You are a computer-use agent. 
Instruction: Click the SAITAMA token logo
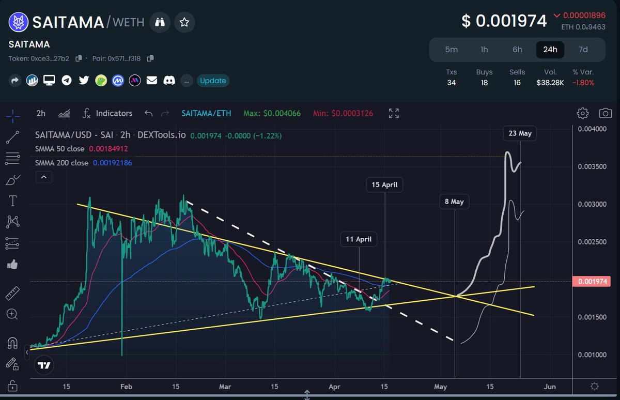coord(19,22)
